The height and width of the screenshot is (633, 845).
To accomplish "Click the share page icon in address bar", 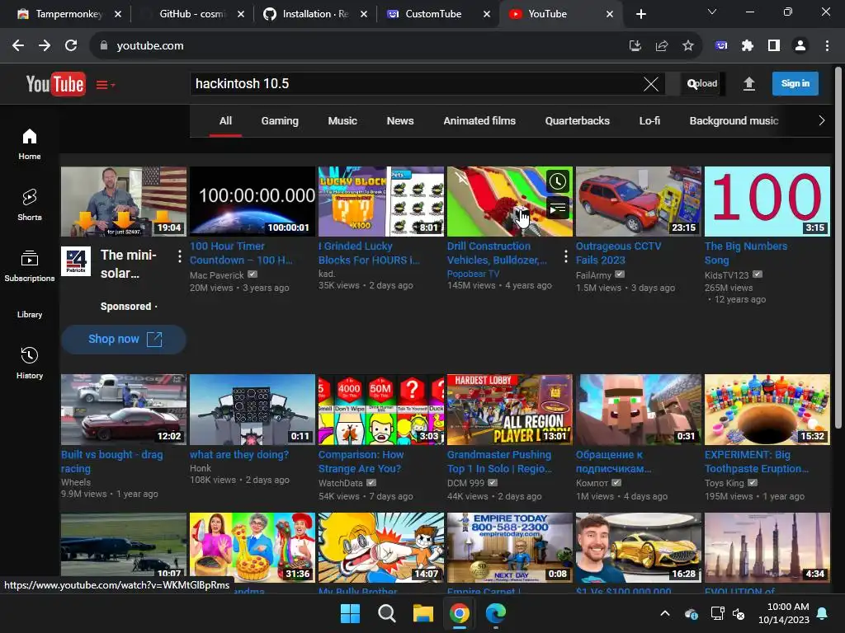I will (662, 46).
